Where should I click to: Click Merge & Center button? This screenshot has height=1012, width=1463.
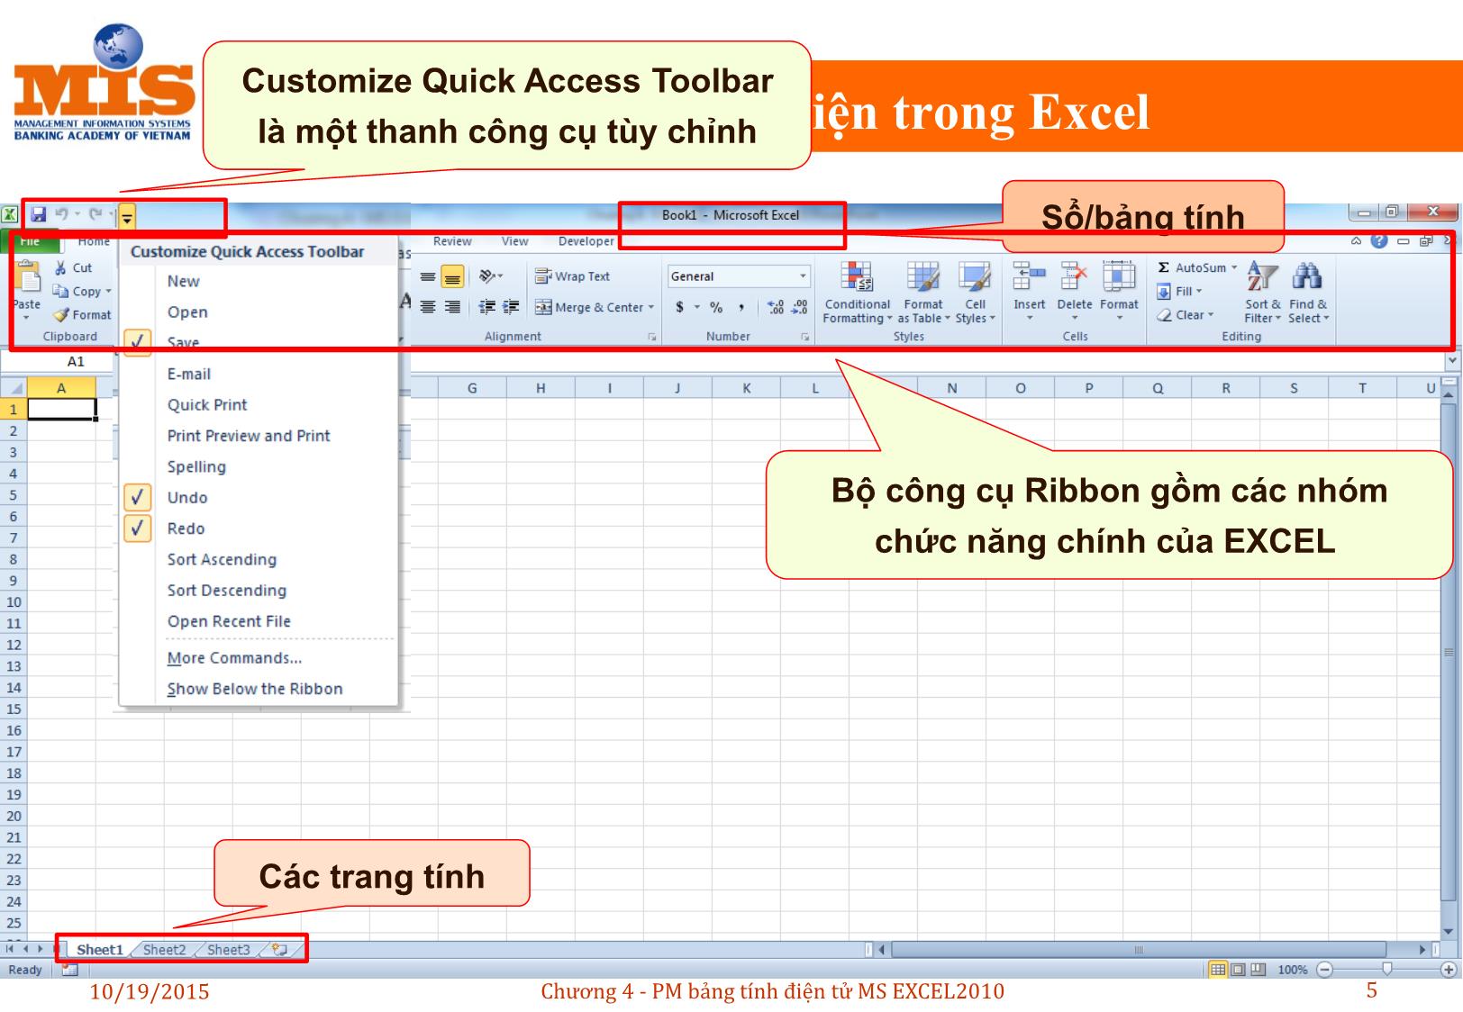tap(589, 307)
